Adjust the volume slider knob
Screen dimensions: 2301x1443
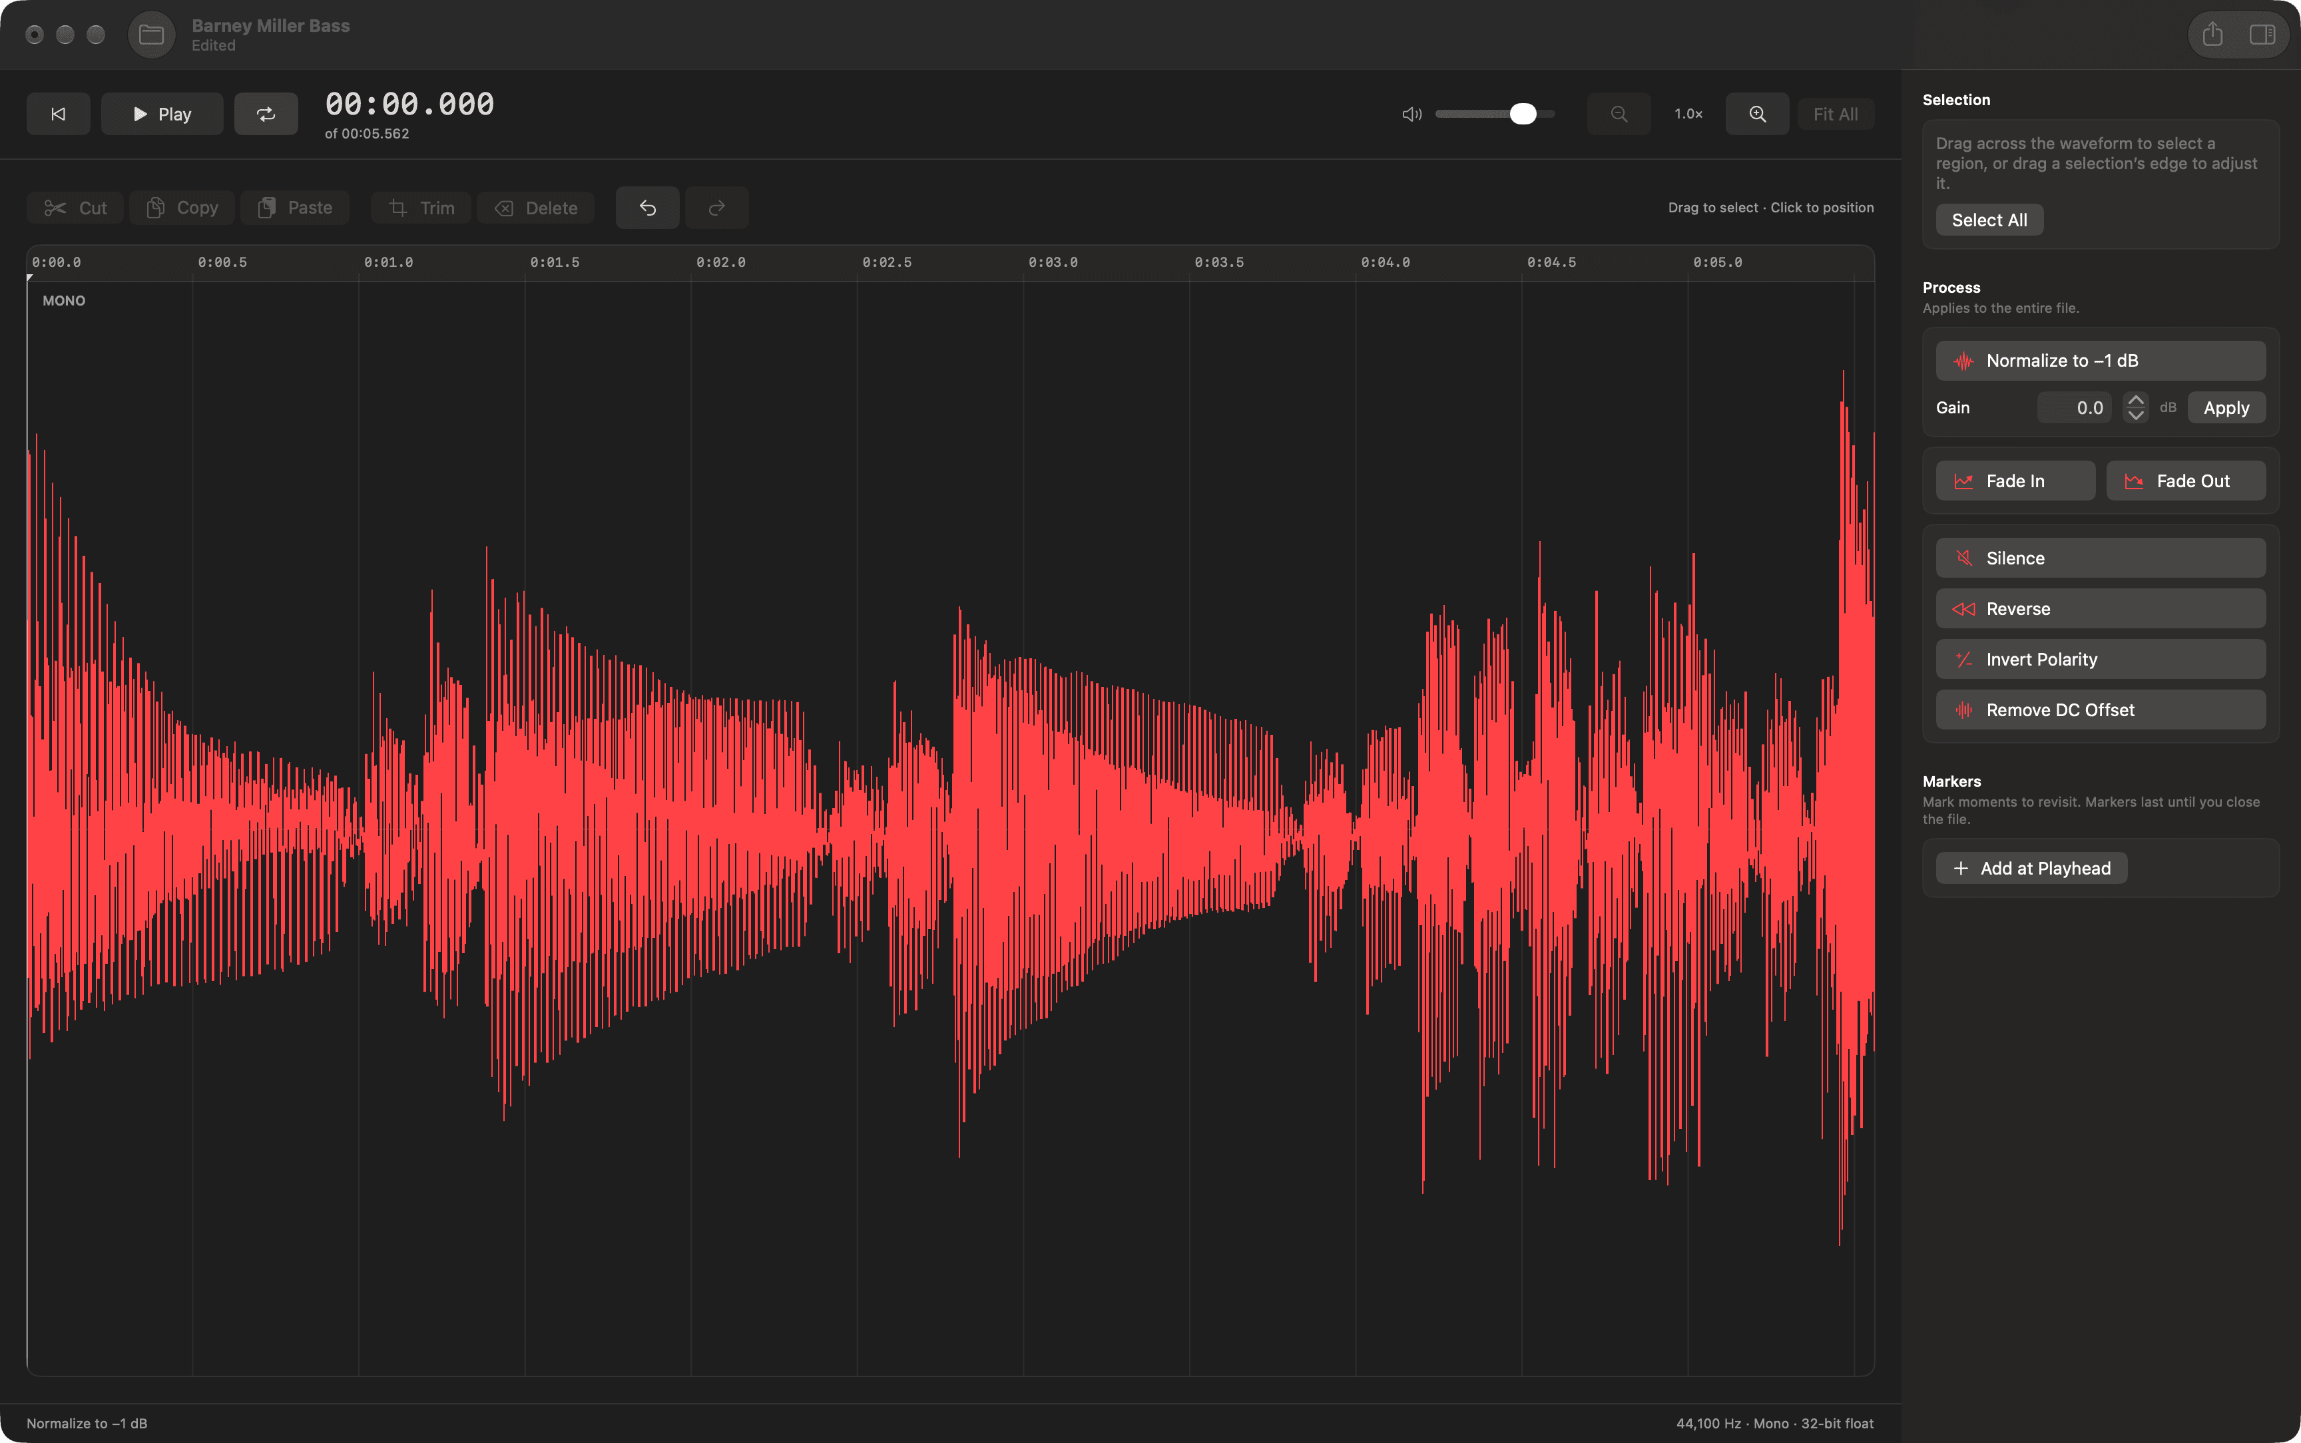click(1523, 114)
